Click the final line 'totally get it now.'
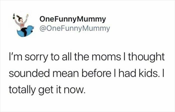Screen dimensions: 175x112 click(x=47, y=90)
